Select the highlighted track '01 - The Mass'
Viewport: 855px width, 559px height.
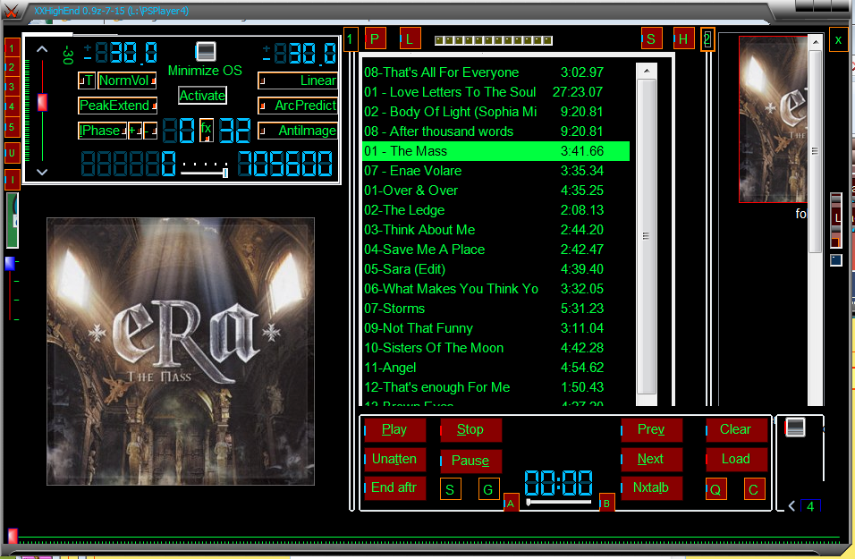click(x=495, y=151)
